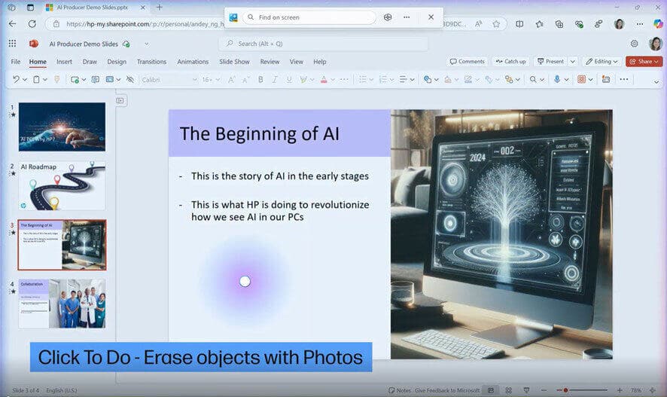Open the File menu
This screenshot has height=397, width=667.
(16, 62)
